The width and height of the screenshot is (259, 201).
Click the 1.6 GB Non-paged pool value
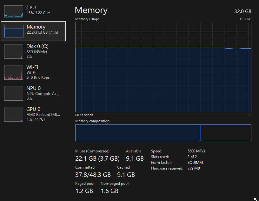110,191
